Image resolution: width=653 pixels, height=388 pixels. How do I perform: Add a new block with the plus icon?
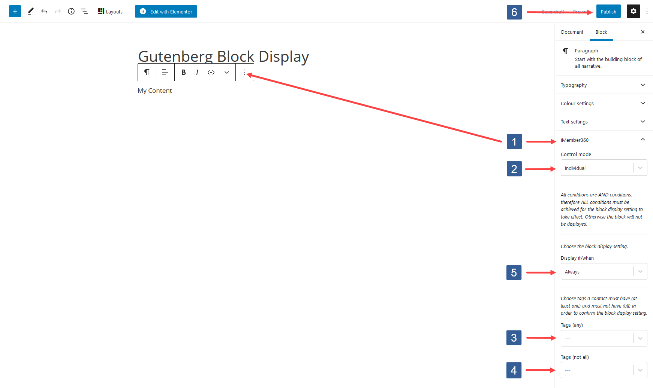15,11
